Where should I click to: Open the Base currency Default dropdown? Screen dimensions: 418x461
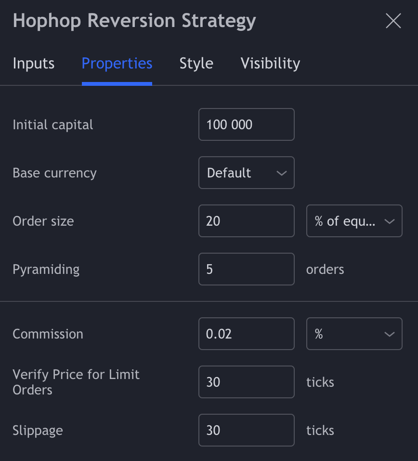(x=246, y=173)
